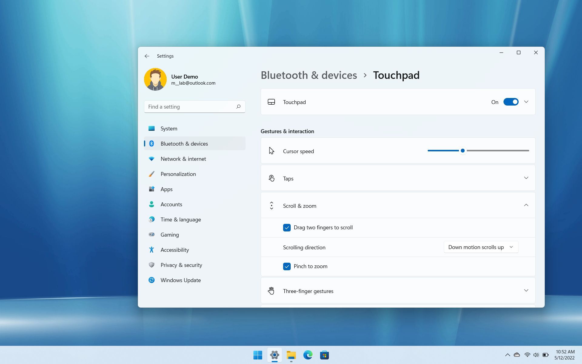Click the Three-finger gestures icon
This screenshot has width=582, height=364.
[271, 291]
